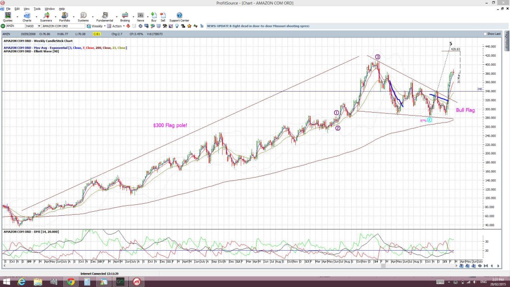
Task: Click the chart's scroll-left arrow button
Action: tap(492, 266)
